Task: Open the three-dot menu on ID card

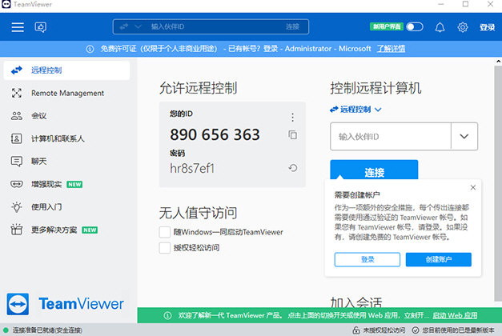Action: click(292, 117)
